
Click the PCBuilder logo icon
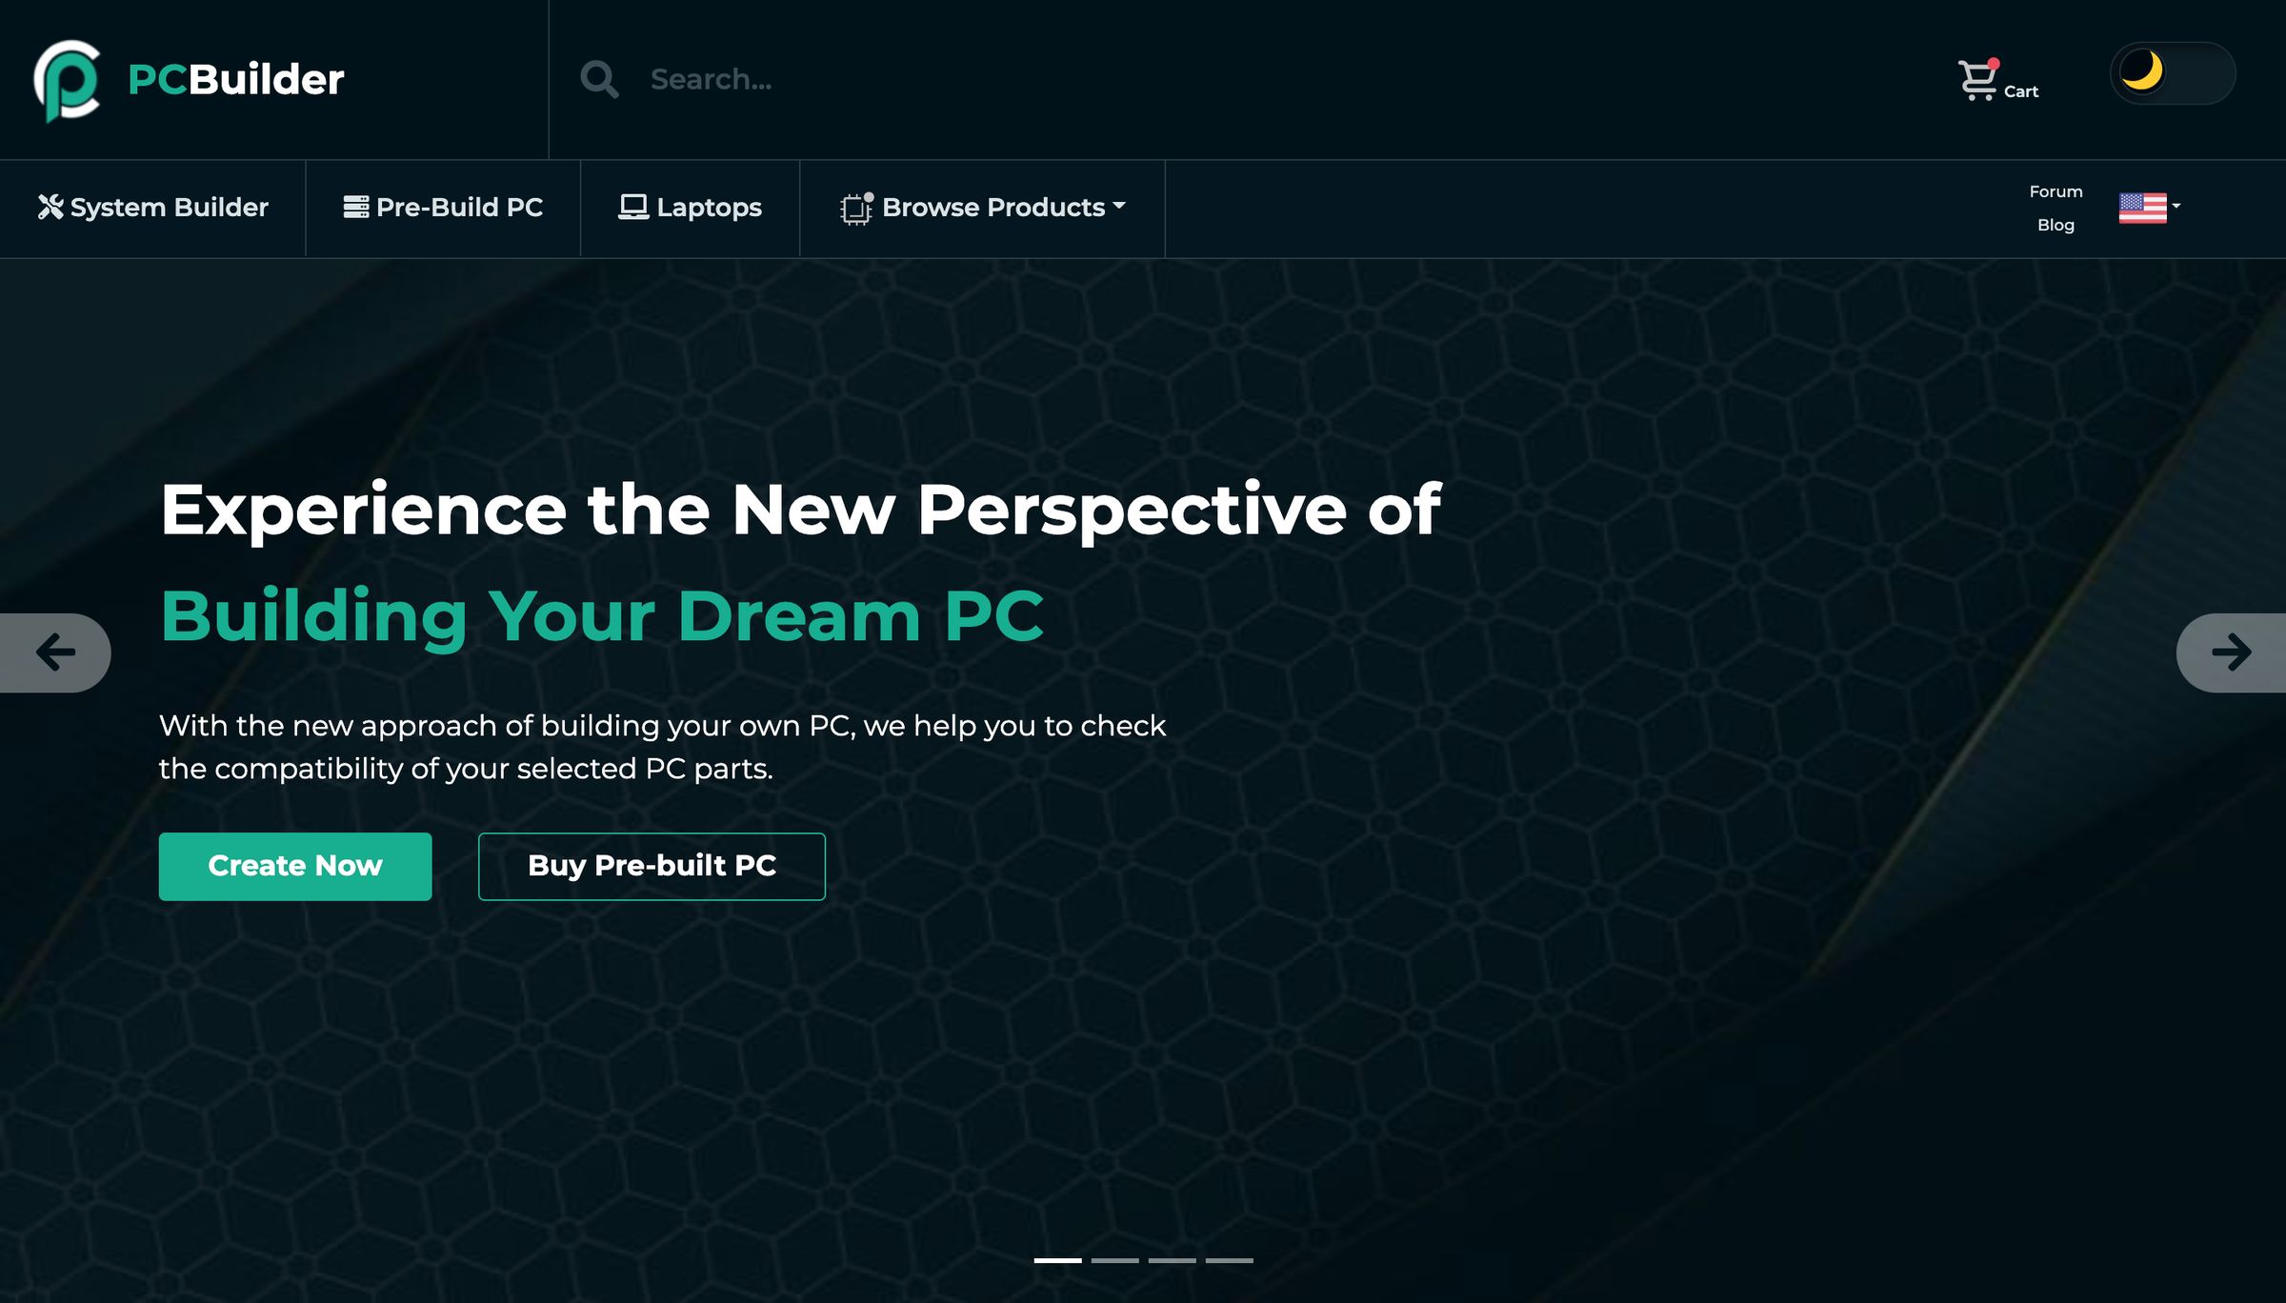point(70,78)
